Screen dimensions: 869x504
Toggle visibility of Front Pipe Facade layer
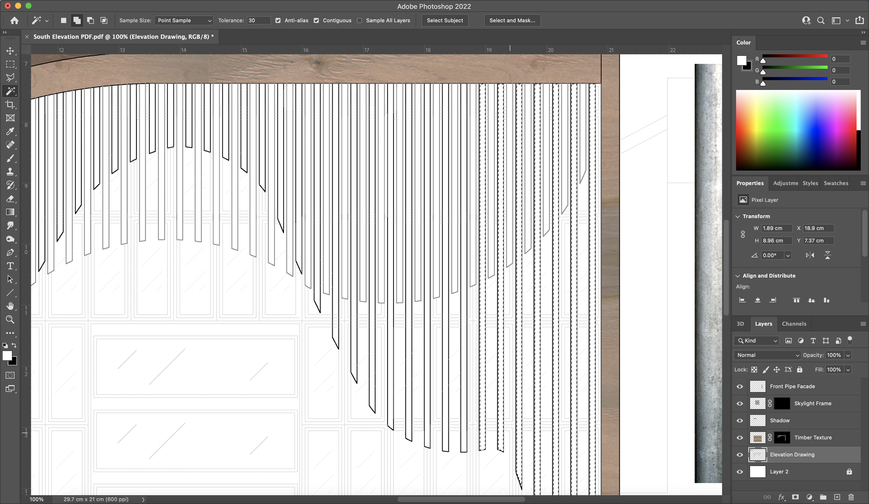point(740,386)
